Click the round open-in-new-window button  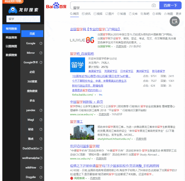click(175, 21)
